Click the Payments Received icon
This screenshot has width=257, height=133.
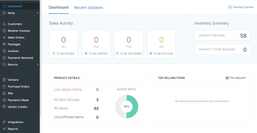coord(4,58)
